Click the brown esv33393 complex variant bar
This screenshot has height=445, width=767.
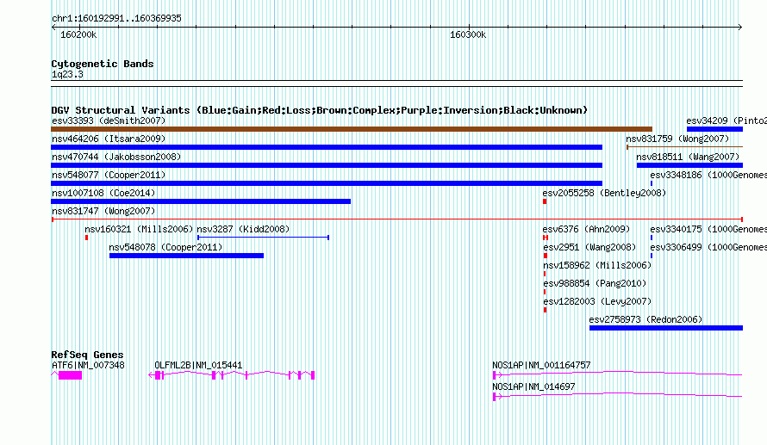[352, 129]
